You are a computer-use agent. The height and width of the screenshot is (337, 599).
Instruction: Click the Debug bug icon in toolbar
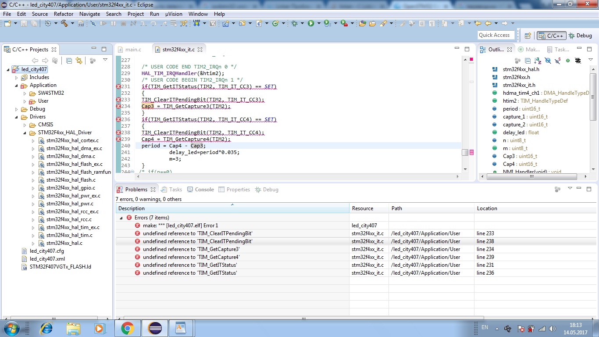(294, 23)
